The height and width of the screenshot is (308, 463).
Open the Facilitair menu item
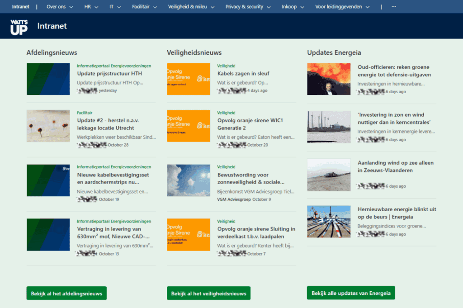[x=141, y=6]
